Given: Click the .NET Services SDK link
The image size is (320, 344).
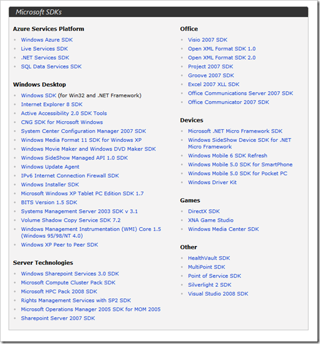Looking at the screenshot, I should [x=45, y=58].
